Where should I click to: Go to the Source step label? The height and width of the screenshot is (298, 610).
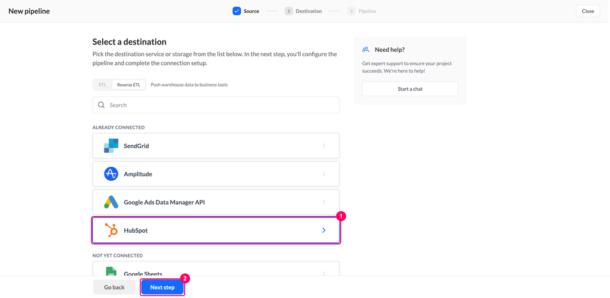(x=251, y=11)
